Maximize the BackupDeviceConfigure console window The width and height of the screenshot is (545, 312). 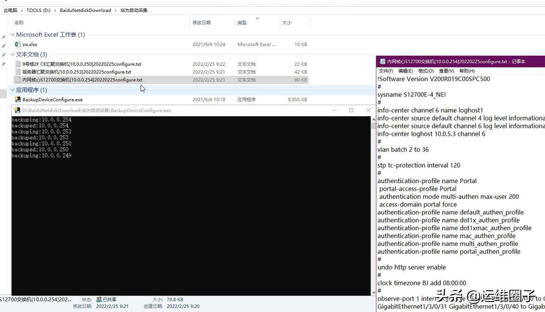click(x=351, y=110)
